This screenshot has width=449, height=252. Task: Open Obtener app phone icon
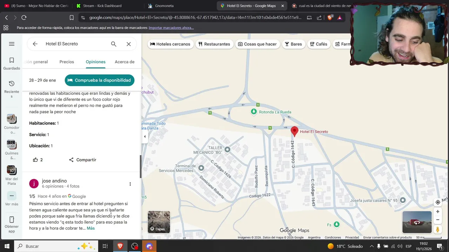[x=12, y=224]
